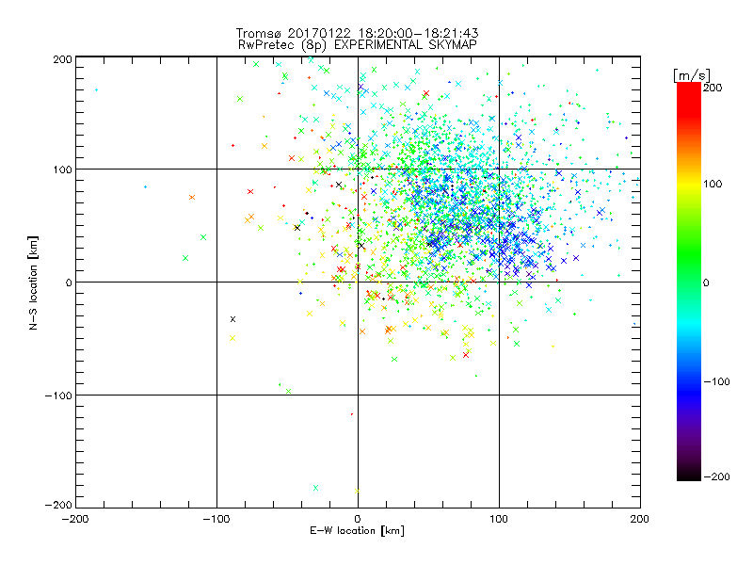
Task: Click the title 'Tromsø 20170122 18:20:00-18:21:43'
Action: (357, 33)
